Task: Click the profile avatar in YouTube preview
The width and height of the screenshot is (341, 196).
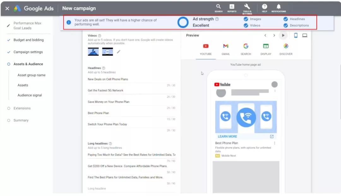Action: [274, 84]
